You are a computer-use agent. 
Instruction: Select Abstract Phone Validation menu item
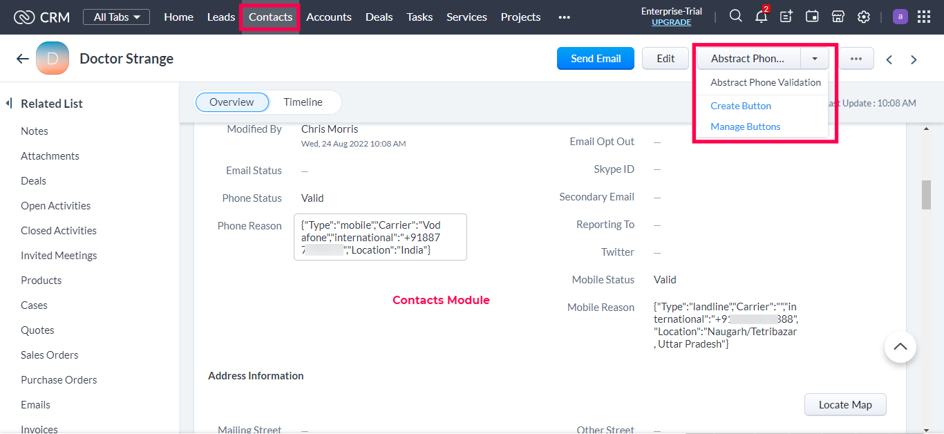click(766, 82)
